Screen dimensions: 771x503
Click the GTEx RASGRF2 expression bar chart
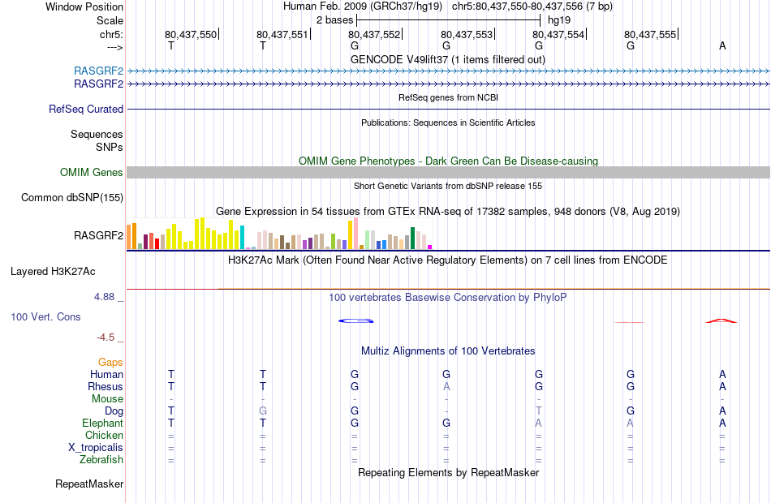pyautogui.click(x=279, y=234)
